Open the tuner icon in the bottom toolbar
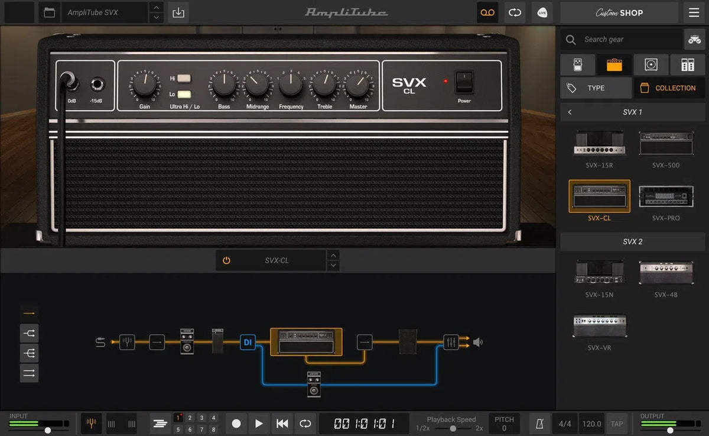Viewport: 709px width, 436px height. coord(90,424)
